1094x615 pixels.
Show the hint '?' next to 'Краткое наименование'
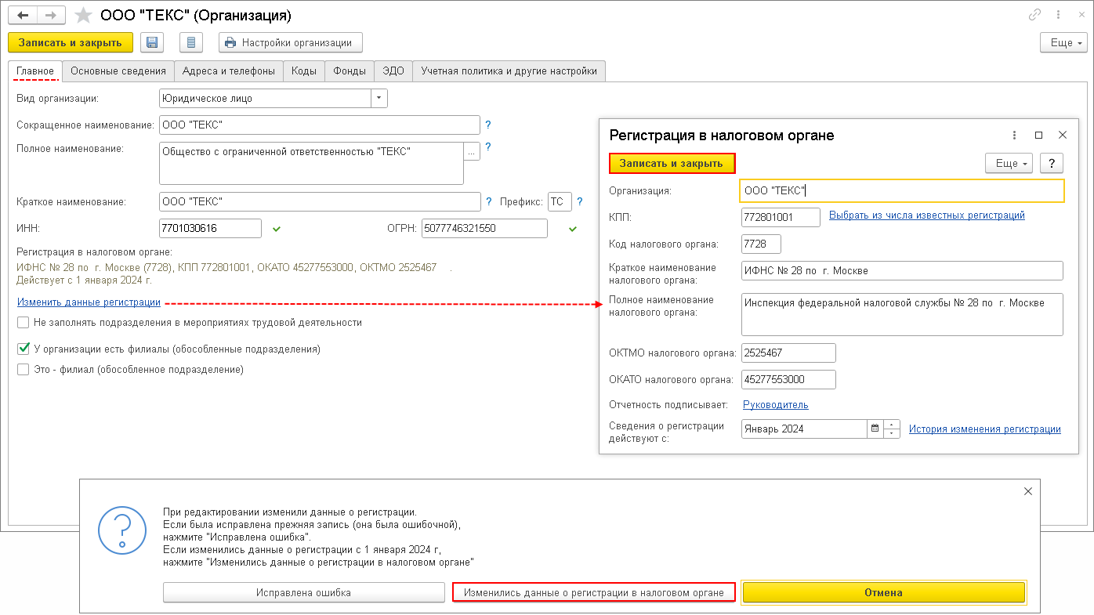pyautogui.click(x=488, y=201)
